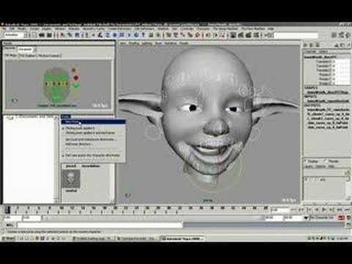
Task: Switch to Autodesk Maya taskbar button
Action: (x=182, y=238)
